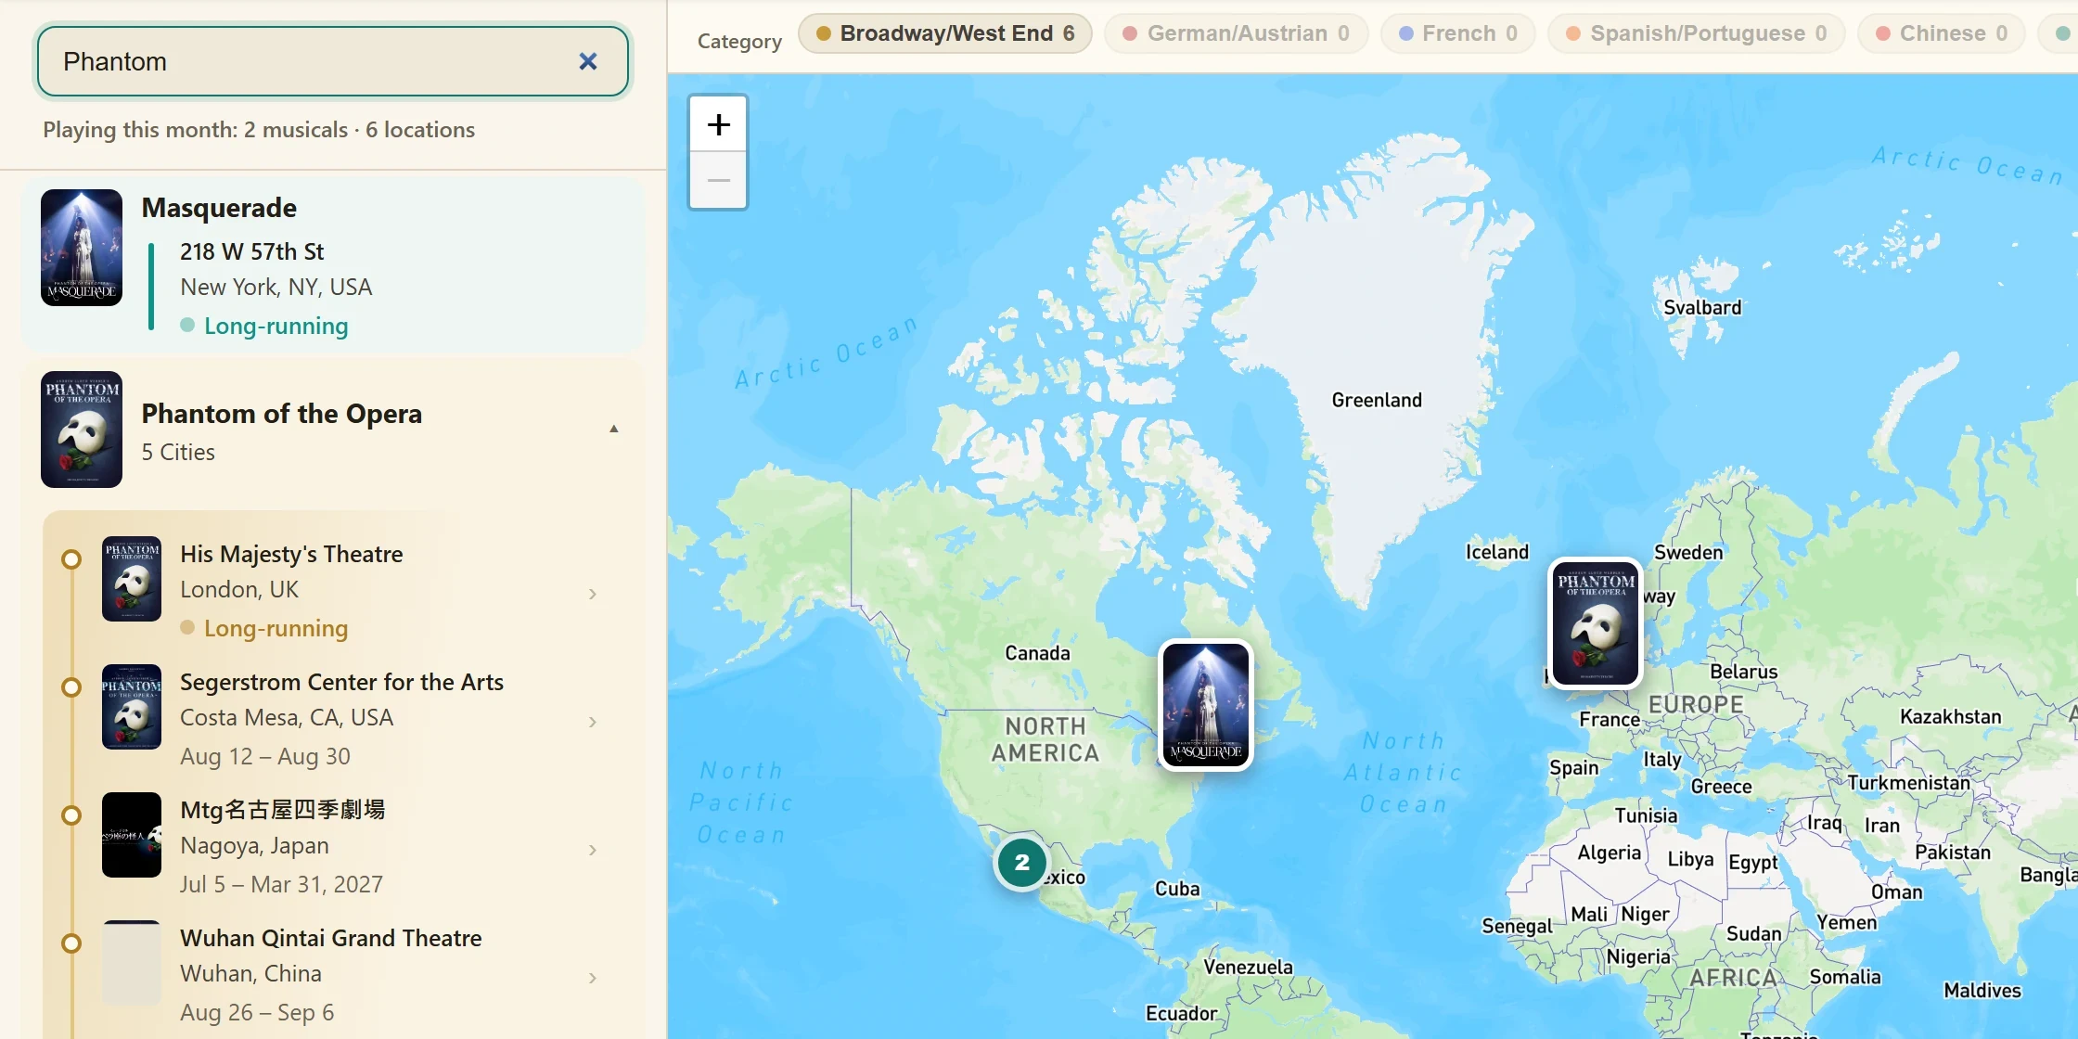
Task: Clear the Phantom search text
Action: tap(588, 61)
